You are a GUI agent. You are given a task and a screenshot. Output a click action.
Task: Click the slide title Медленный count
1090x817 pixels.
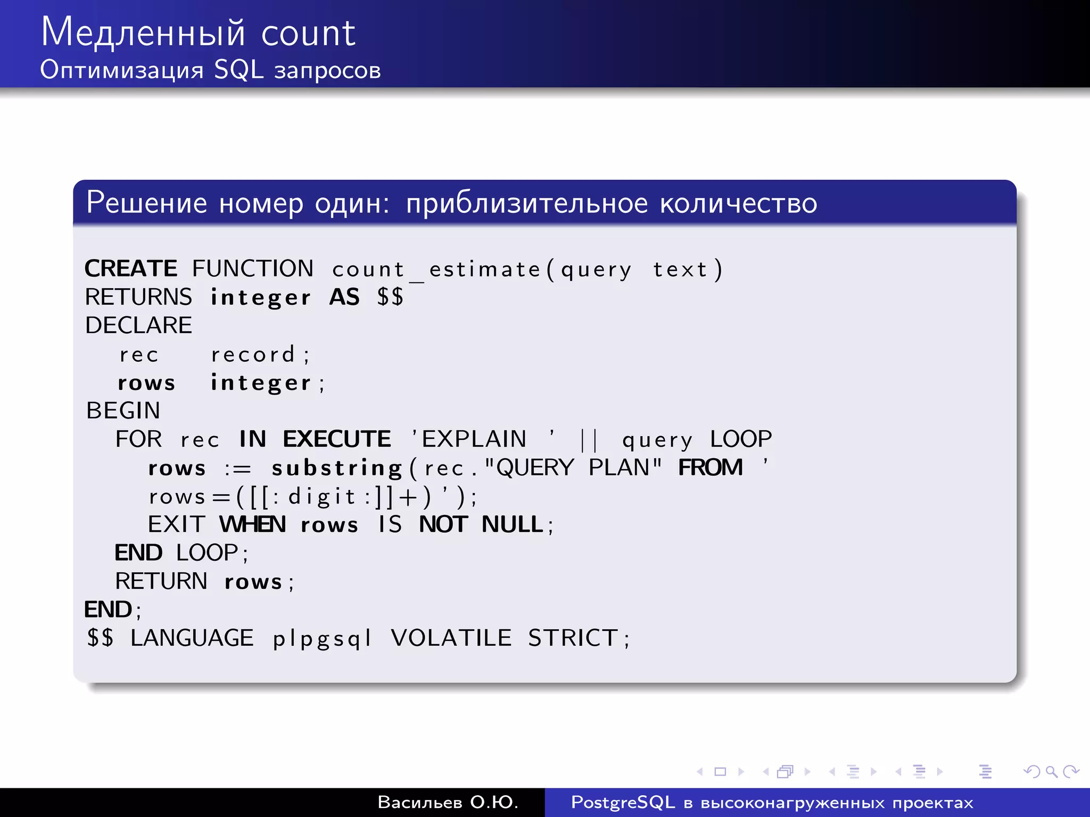coord(198,32)
